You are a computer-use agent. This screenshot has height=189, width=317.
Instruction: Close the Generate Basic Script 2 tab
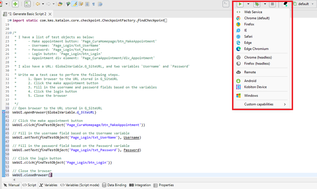click(x=50, y=14)
